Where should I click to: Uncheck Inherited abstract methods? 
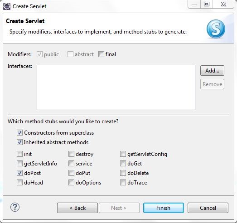(19, 142)
